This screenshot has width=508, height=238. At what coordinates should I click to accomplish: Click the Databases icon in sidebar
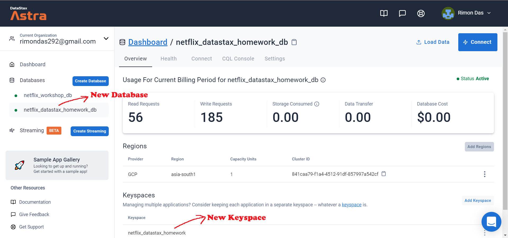(x=12, y=80)
